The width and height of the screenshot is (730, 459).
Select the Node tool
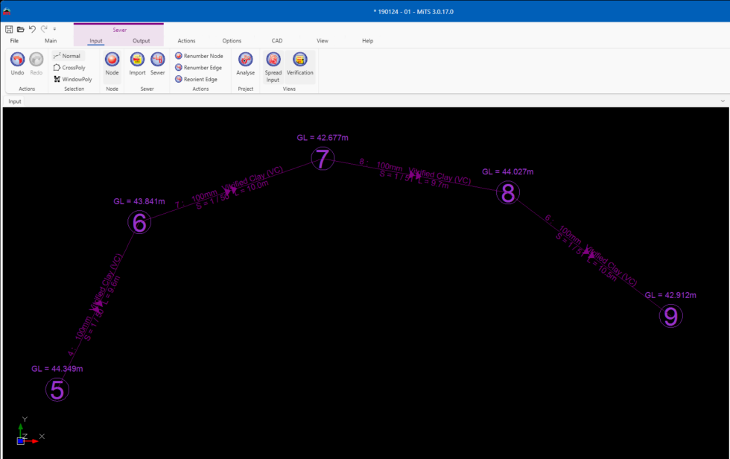(112, 60)
